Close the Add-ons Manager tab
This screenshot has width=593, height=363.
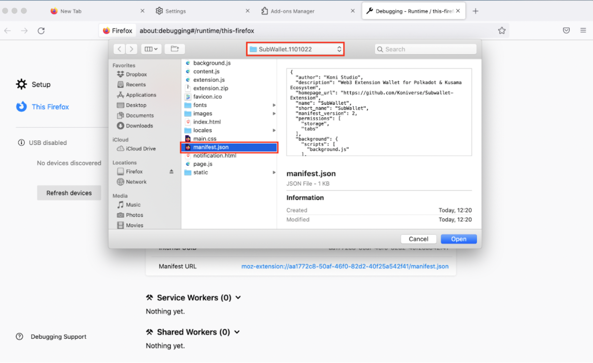tap(353, 11)
